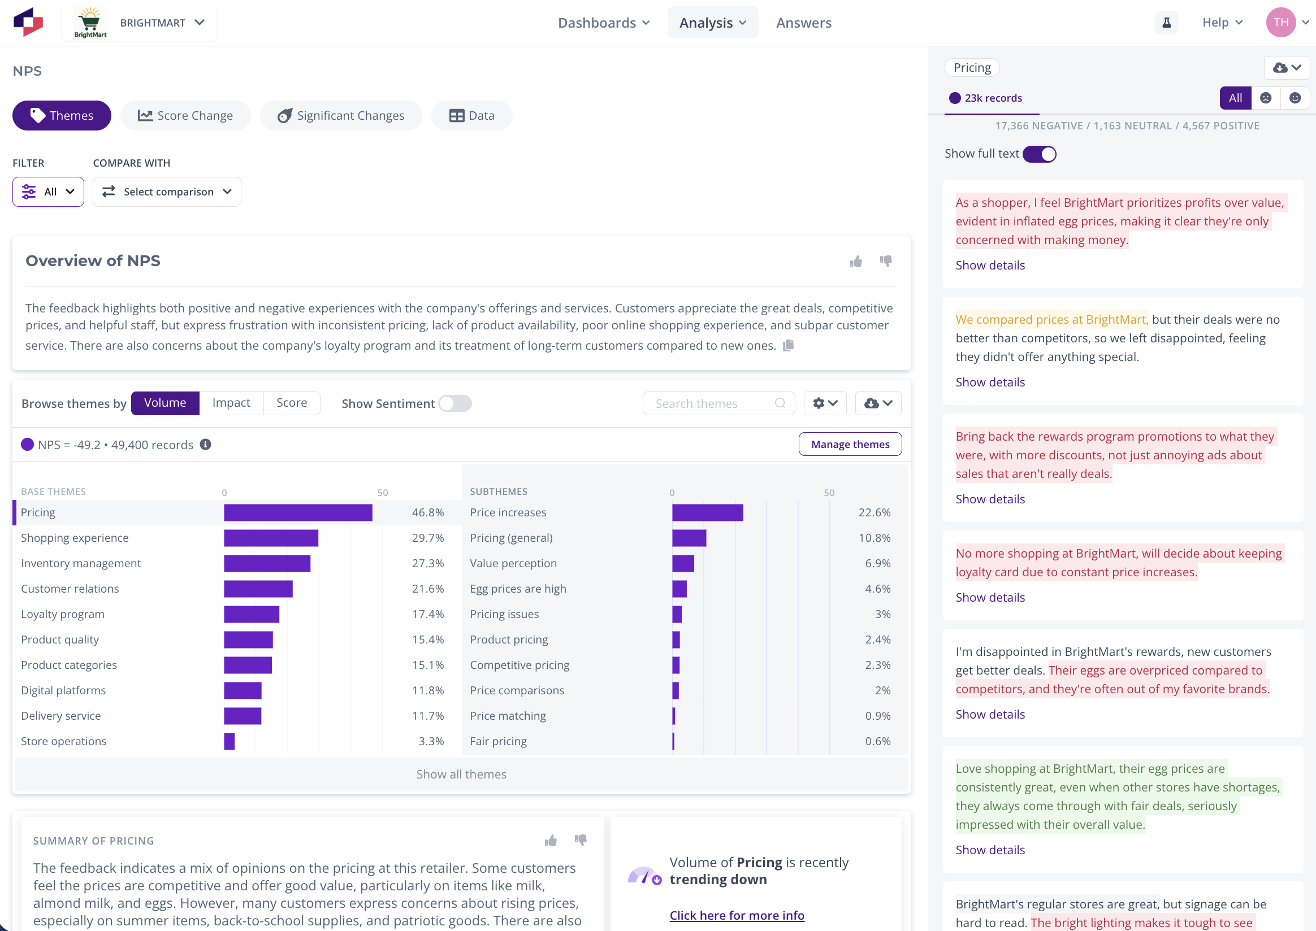Click Manage themes button
Screen dimensions: 1316x931
[x=850, y=443]
